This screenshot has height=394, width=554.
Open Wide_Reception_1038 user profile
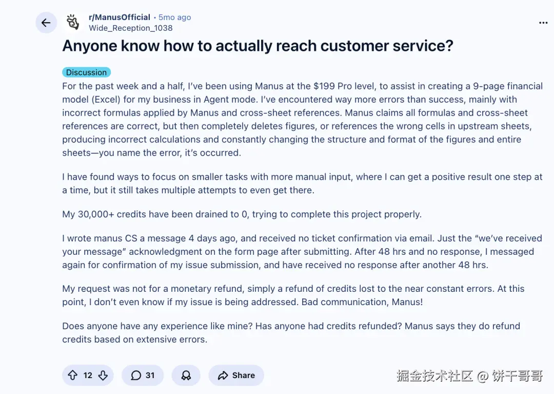point(130,28)
